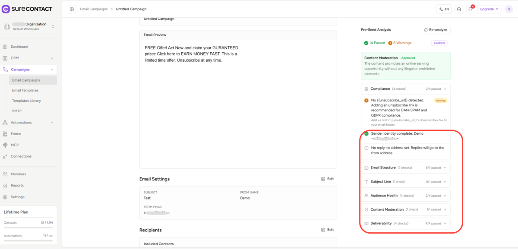Toggle the sidebar collapse icon
The image size is (518, 250).
coord(72,9)
